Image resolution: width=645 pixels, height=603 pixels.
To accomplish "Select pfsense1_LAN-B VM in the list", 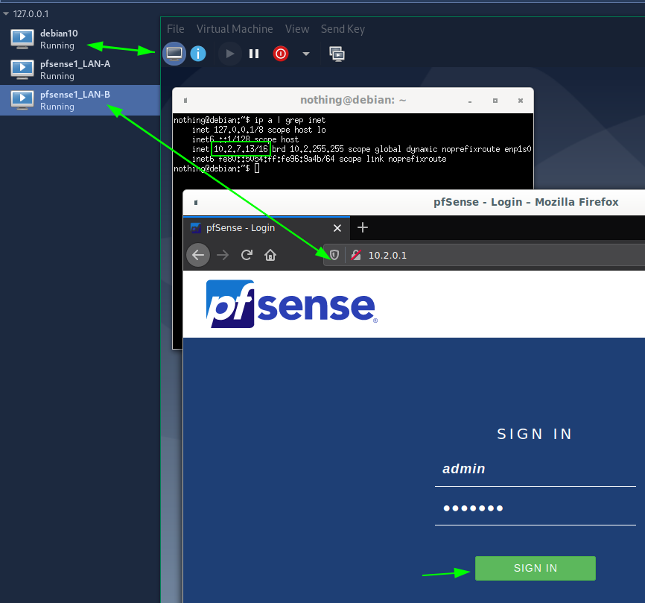I will (80, 101).
